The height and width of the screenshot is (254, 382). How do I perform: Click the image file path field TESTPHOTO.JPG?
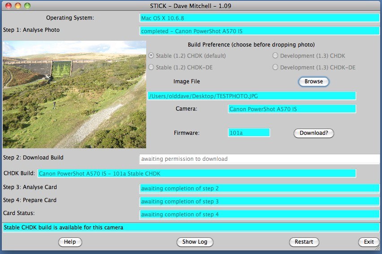click(x=252, y=96)
